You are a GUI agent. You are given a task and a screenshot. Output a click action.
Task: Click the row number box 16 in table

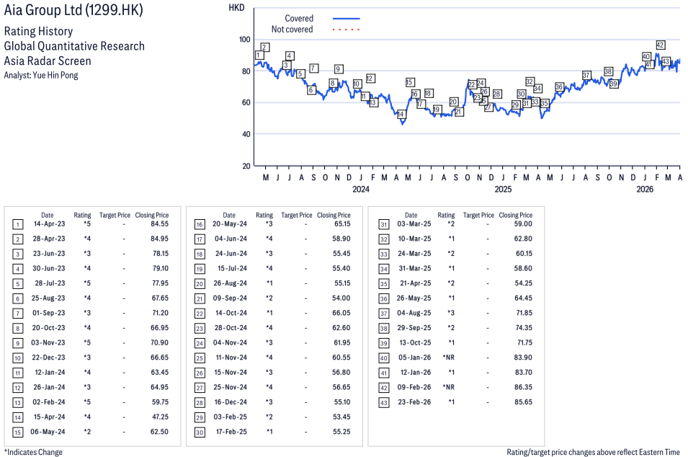point(198,224)
